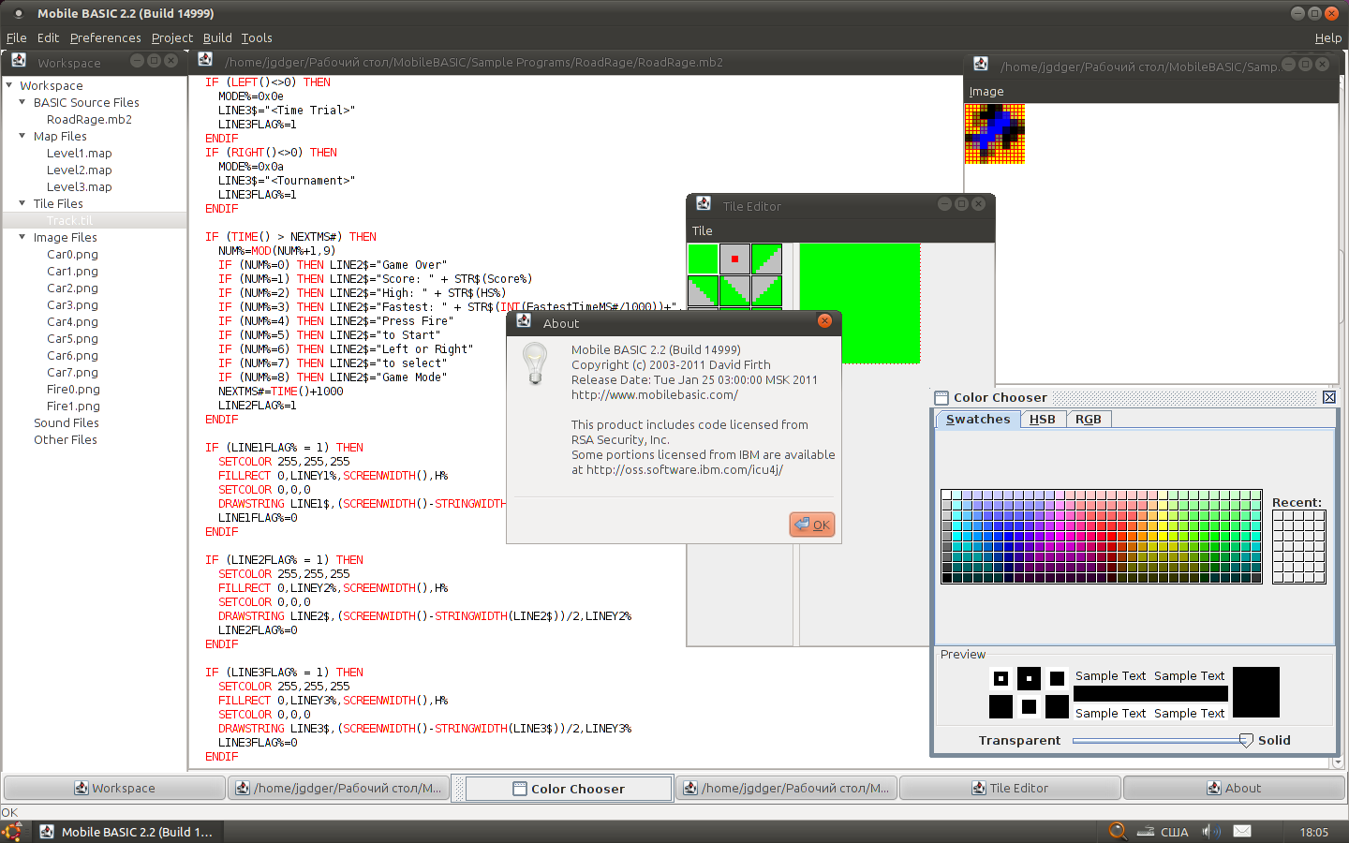The height and width of the screenshot is (843, 1349).
Task: Open the Project menu
Action: 171,37
